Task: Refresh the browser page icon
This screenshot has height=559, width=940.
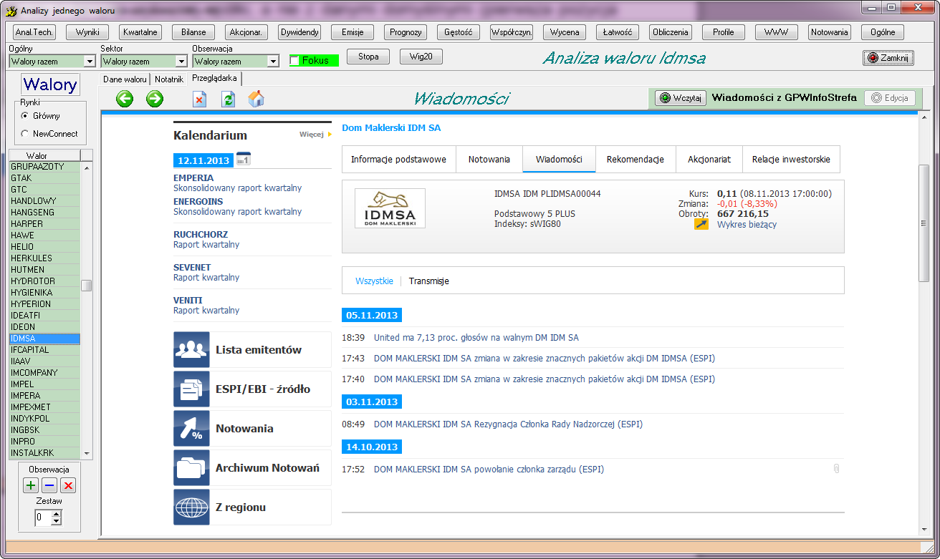Action: (228, 99)
